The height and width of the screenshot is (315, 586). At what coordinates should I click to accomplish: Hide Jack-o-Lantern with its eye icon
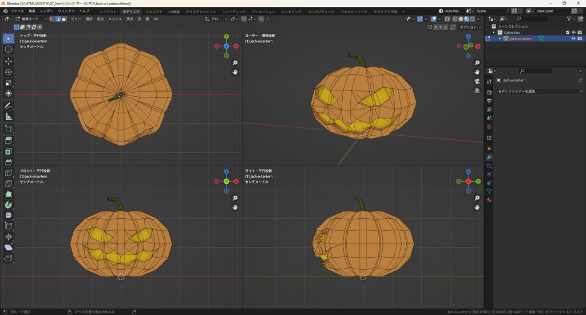tap(573, 39)
